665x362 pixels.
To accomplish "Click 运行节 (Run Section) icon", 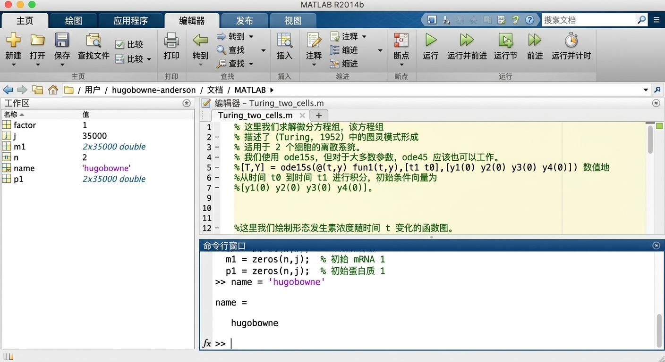I will 505,40.
